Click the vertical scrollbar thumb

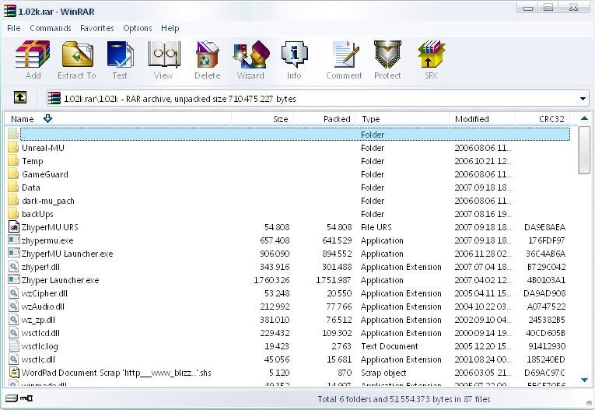(x=584, y=149)
